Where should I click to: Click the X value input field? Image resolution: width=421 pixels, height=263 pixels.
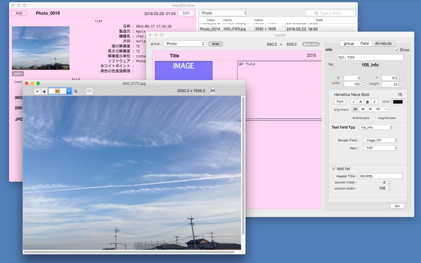pyautogui.click(x=352, y=78)
